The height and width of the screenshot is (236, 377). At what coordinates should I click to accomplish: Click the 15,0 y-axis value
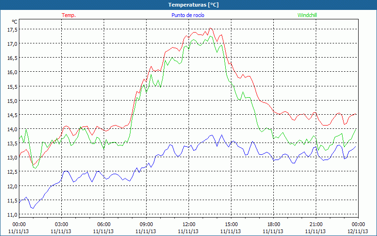coord(13,101)
